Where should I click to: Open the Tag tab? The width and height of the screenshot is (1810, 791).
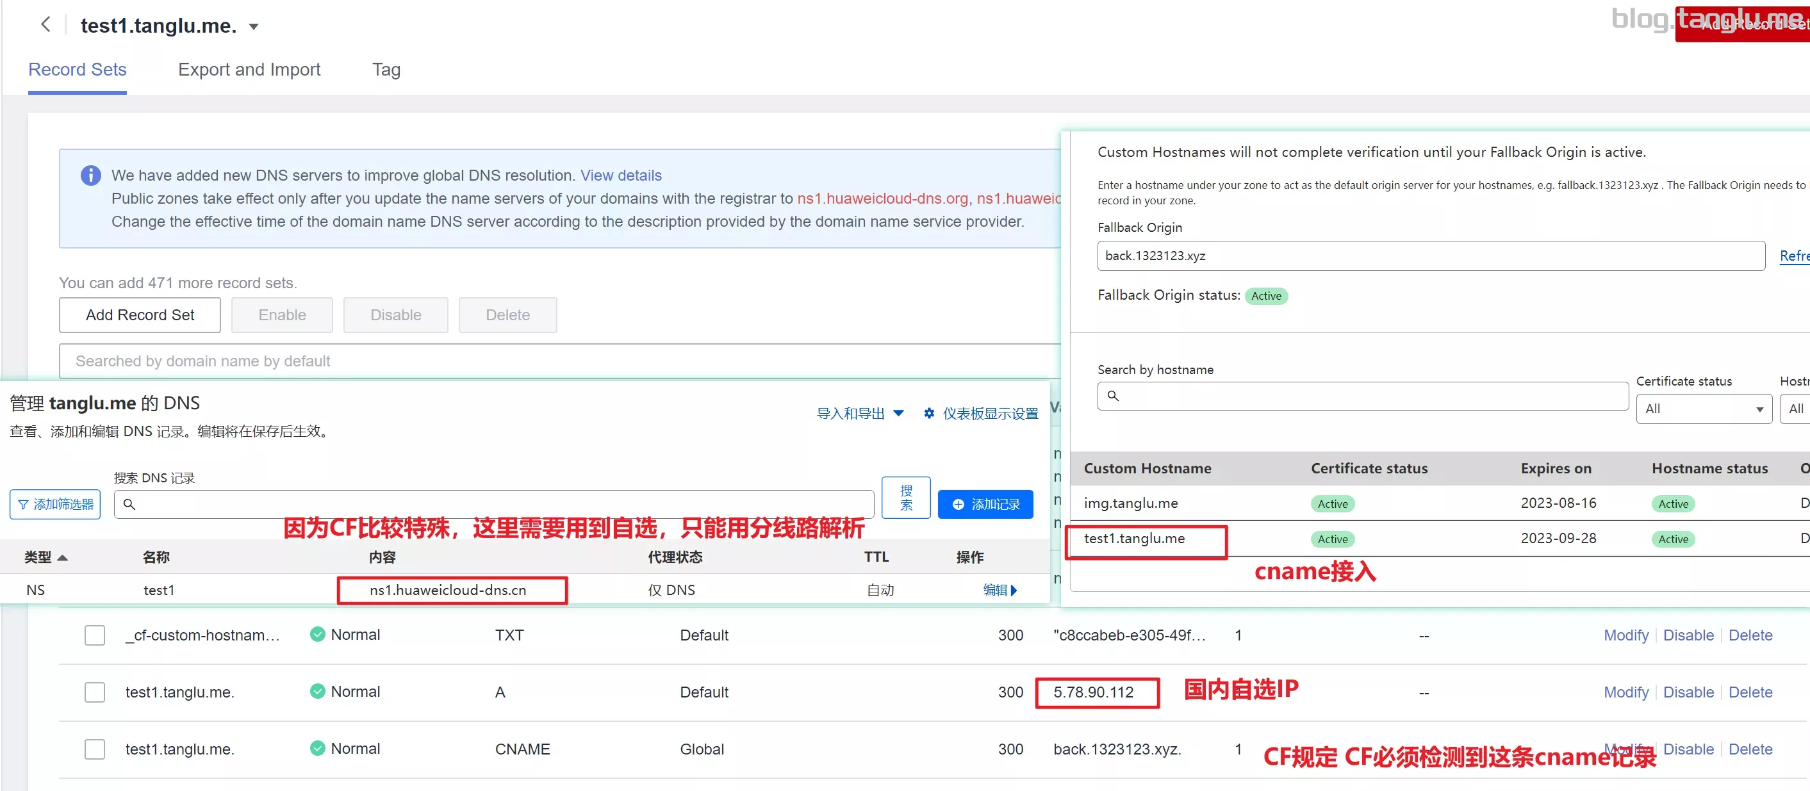pyautogui.click(x=386, y=70)
